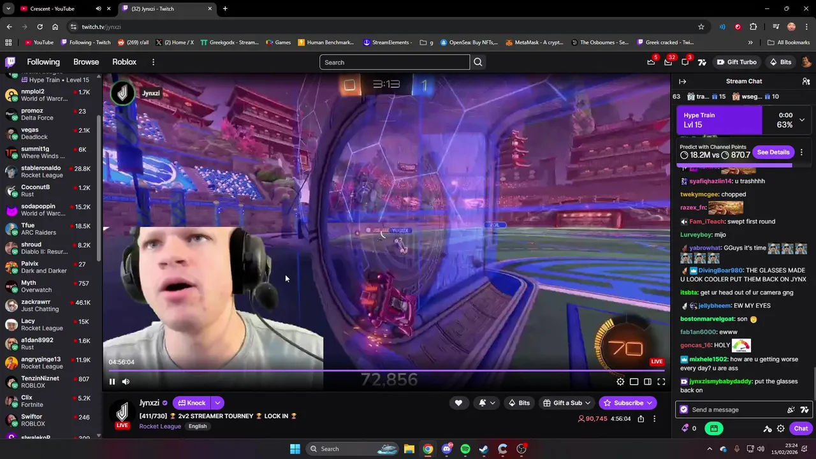Bookmark this page with star
This screenshot has width=816, height=459.
pos(701,27)
